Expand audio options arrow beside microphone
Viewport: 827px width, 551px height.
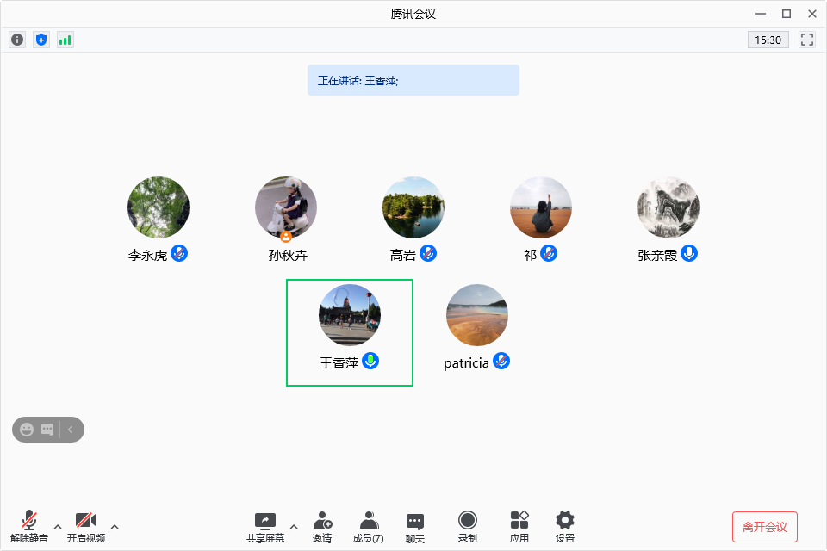pos(58,526)
